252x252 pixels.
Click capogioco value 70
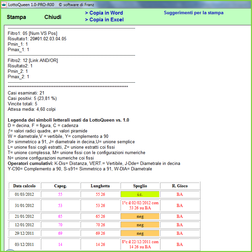[x=60, y=225]
